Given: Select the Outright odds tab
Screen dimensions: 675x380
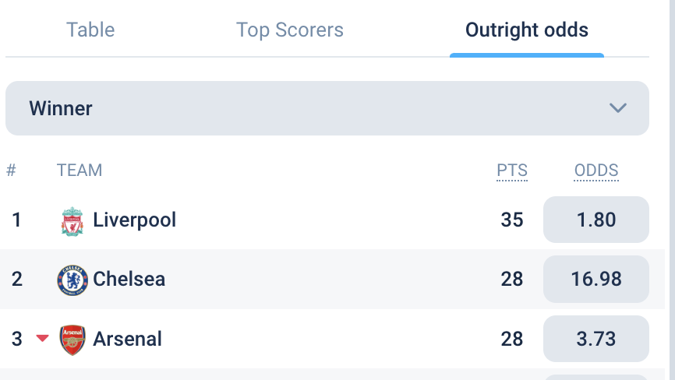Looking at the screenshot, I should coord(526,30).
